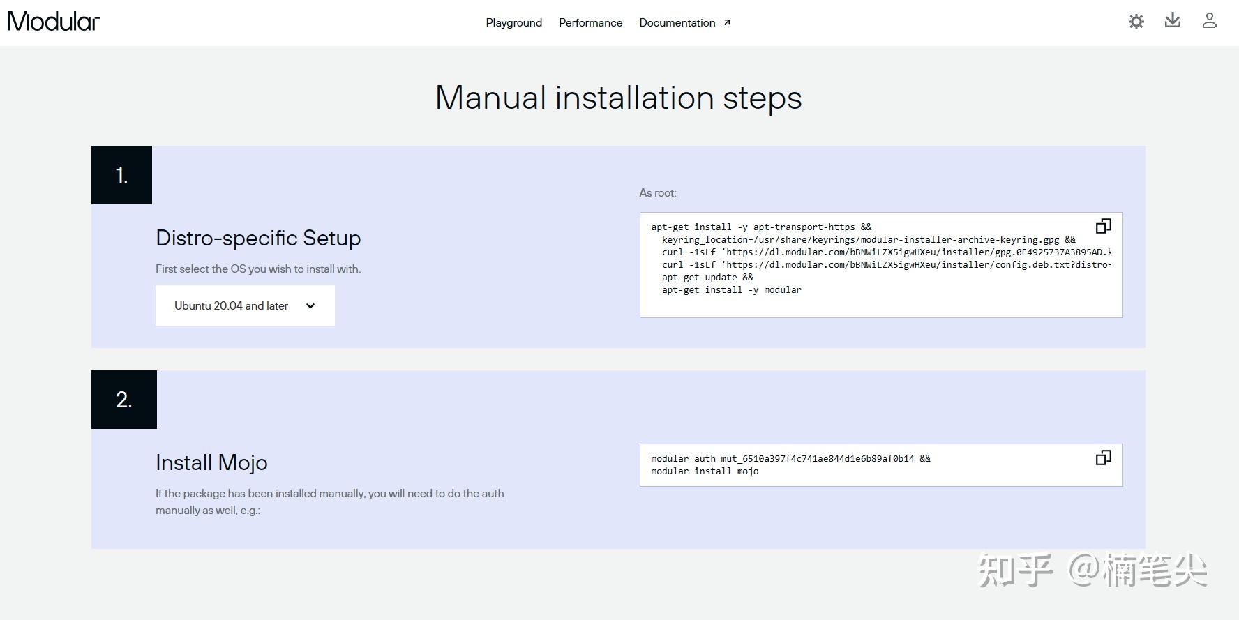Open the Documentation link
This screenshot has height=620, width=1239.
coord(677,23)
